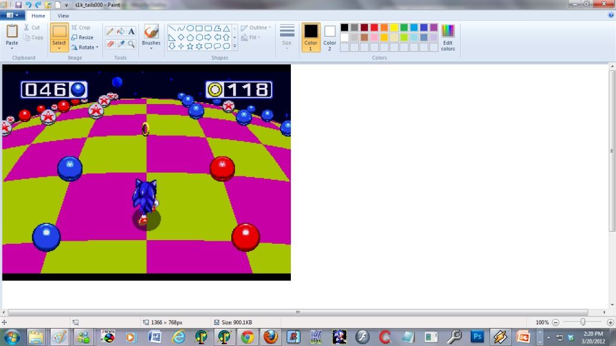Click the vertical scrollbar thumb

[612, 151]
